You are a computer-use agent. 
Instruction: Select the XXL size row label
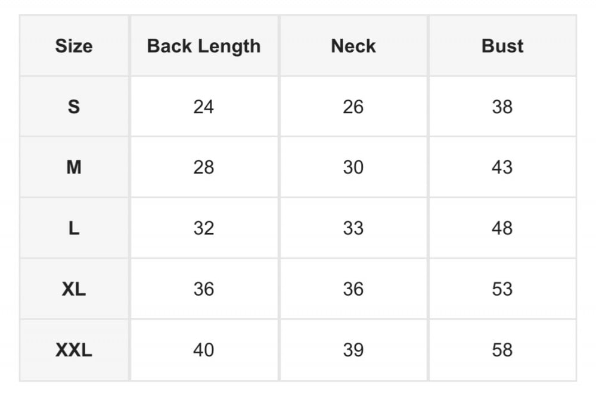(x=74, y=350)
